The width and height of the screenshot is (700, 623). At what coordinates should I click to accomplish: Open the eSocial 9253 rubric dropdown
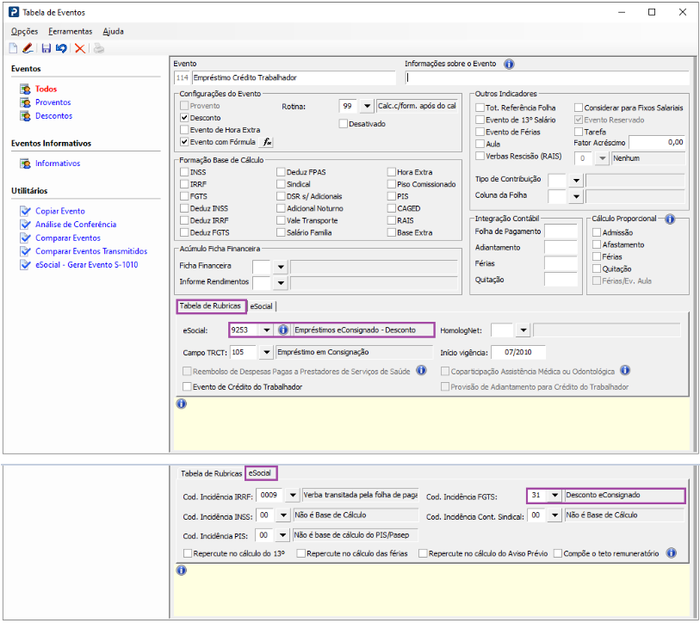(x=267, y=330)
